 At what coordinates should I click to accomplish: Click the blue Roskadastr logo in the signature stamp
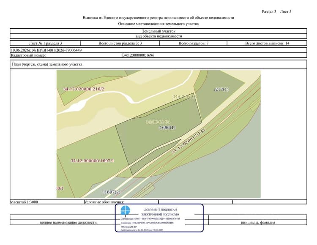click(126, 210)
